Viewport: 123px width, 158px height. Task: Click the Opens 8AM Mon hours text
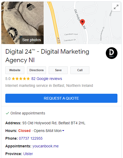pos(48,131)
